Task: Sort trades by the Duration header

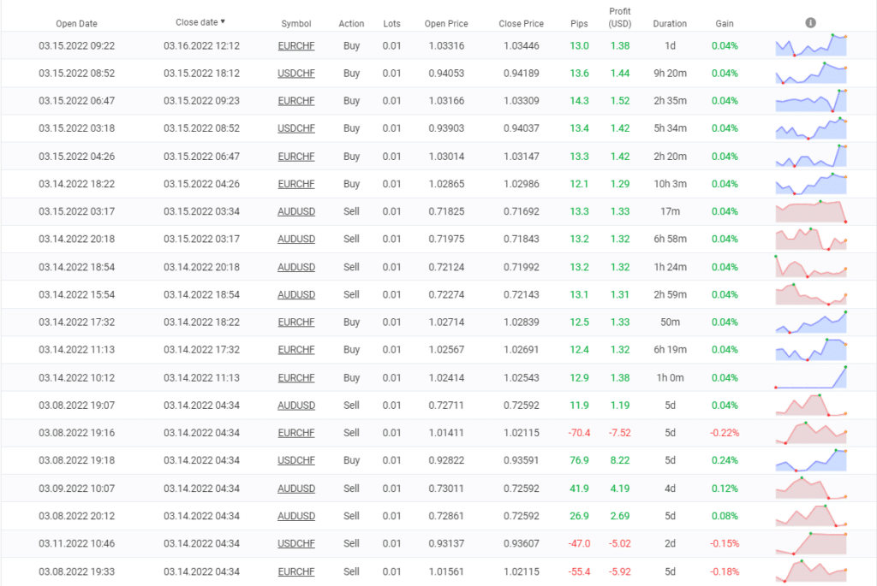Action: (670, 24)
